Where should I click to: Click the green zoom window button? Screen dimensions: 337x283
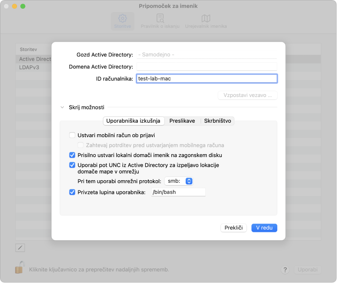point(23,6)
